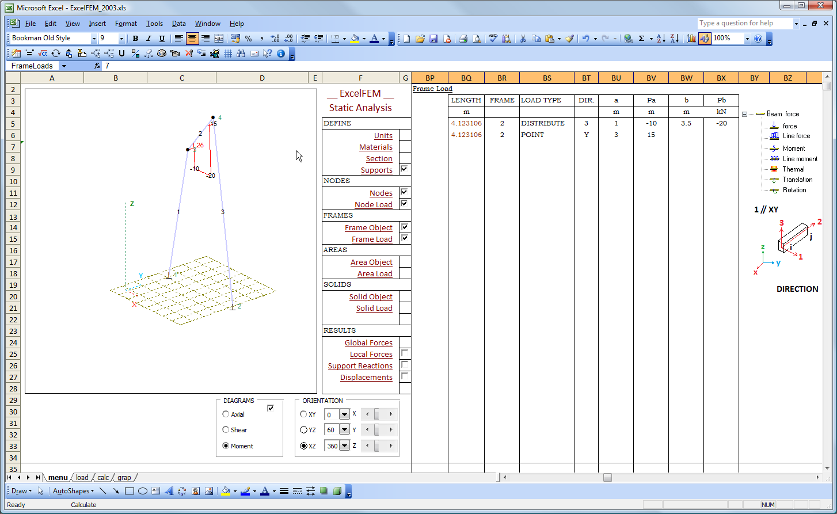Click the Print icon
This screenshot has width=837, height=514.
coord(463,39)
